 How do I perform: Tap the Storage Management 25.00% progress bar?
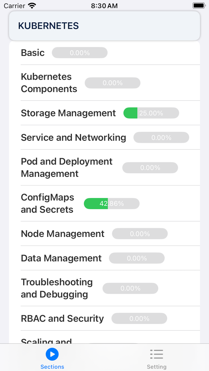click(151, 113)
